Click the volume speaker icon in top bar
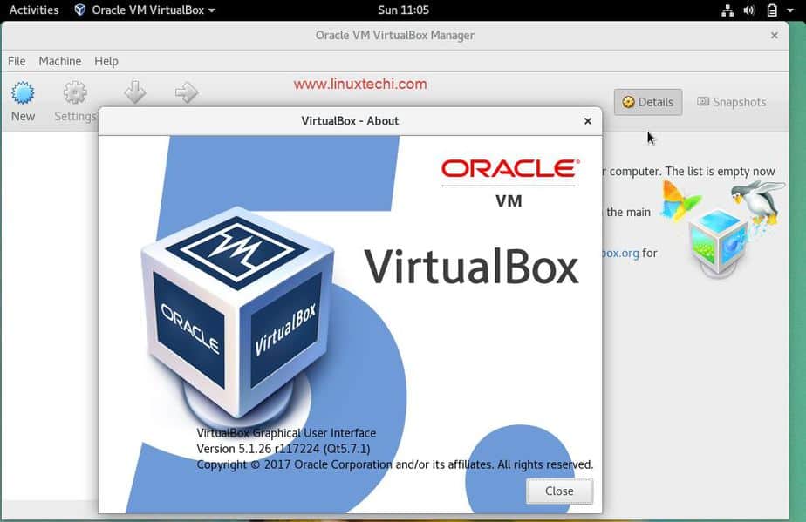806x522 pixels. (x=749, y=10)
